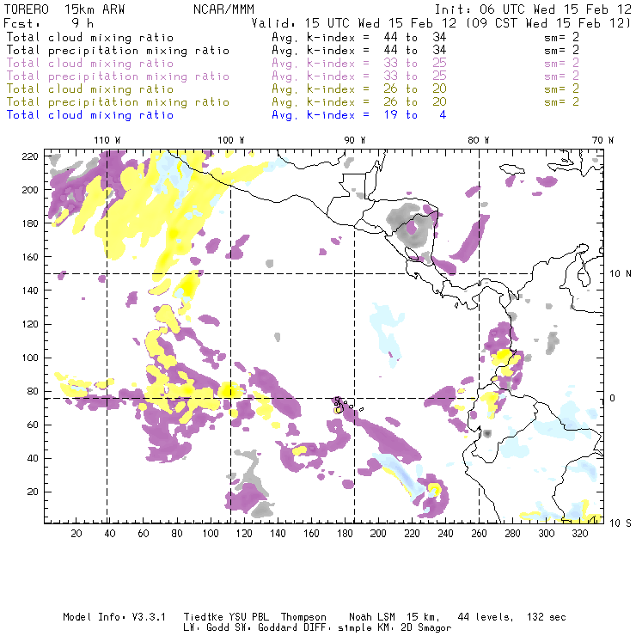Click the olive "Total cloud mixing ratio" legend line
This screenshot has width=636, height=636.
(90, 89)
